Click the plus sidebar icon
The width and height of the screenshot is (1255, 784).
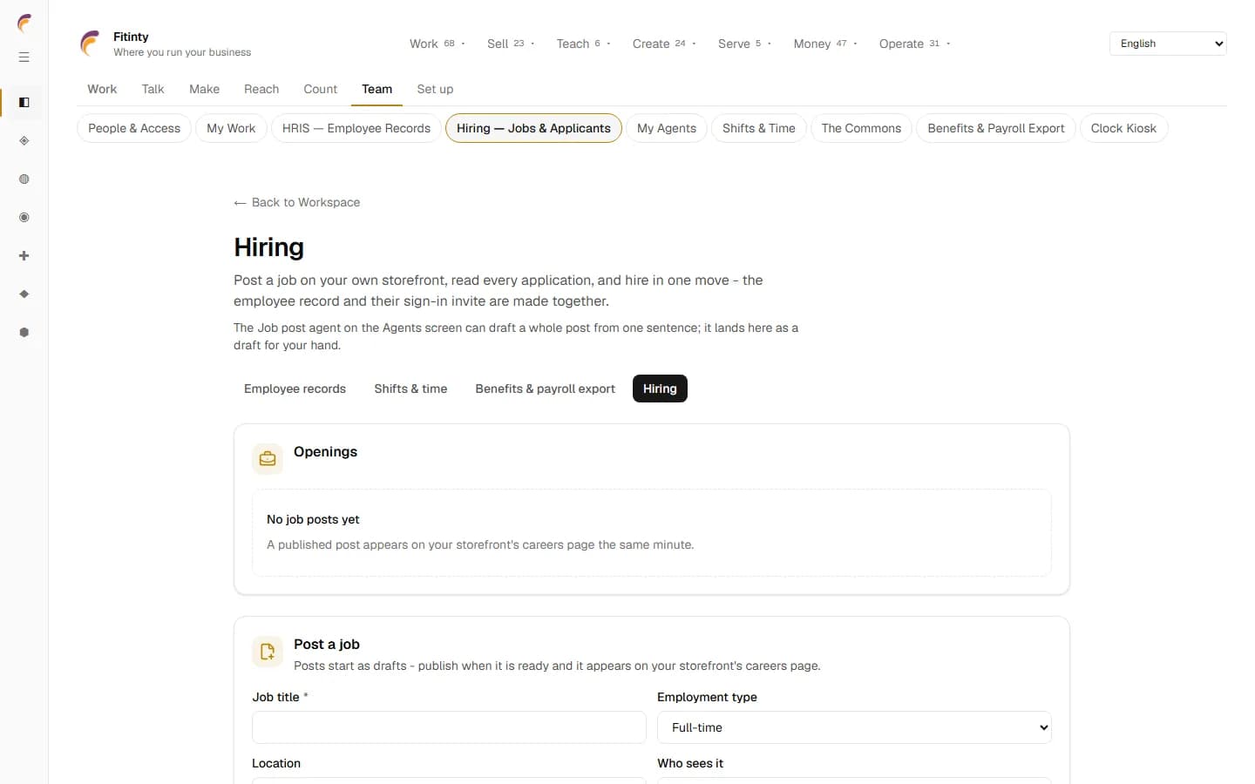click(24, 256)
